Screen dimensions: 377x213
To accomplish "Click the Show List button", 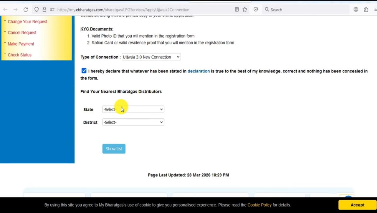I will point(114,149).
